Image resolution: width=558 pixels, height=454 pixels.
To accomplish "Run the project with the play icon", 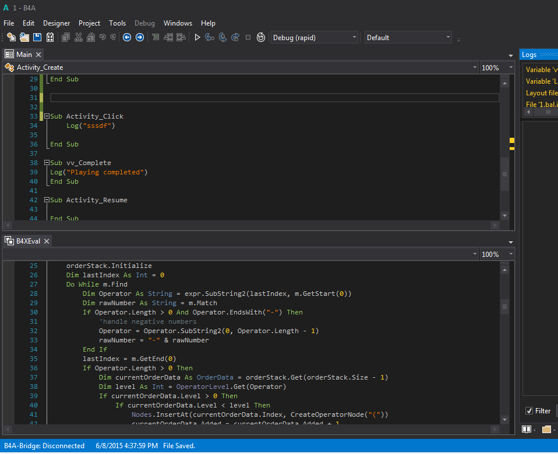I will (x=197, y=37).
